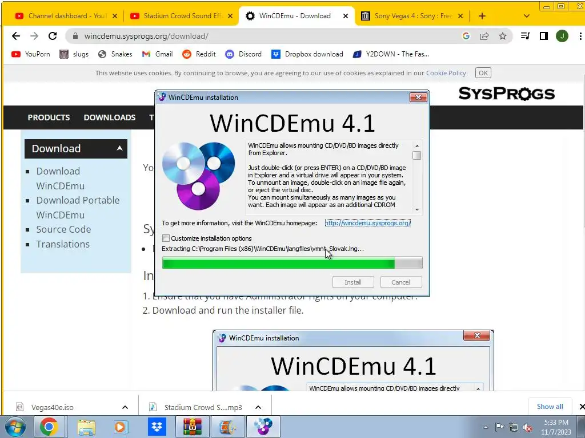
Task: Open the media control icon in the Chrome toolbar
Action: tap(526, 36)
